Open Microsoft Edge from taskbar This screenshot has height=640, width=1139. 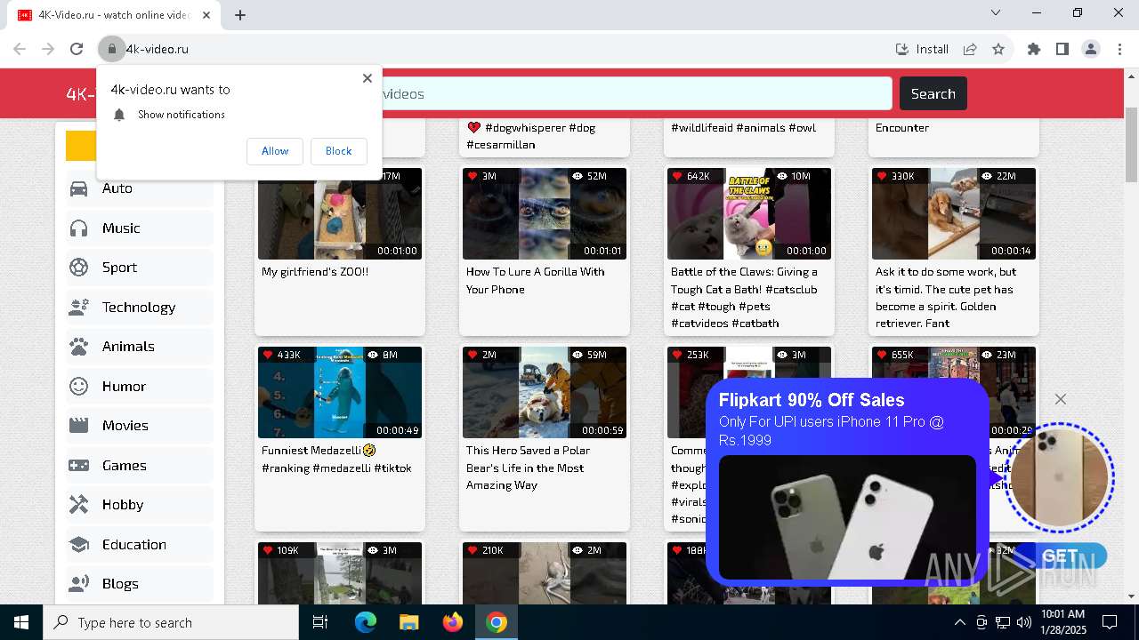(366, 622)
